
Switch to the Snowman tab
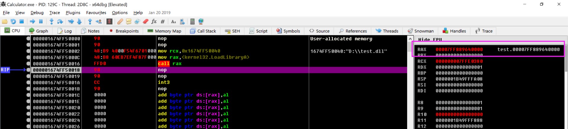tap(421, 31)
